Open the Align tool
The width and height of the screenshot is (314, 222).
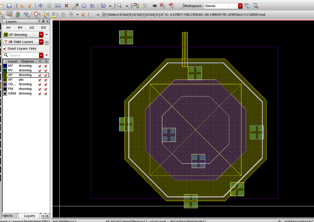pos(93,6)
